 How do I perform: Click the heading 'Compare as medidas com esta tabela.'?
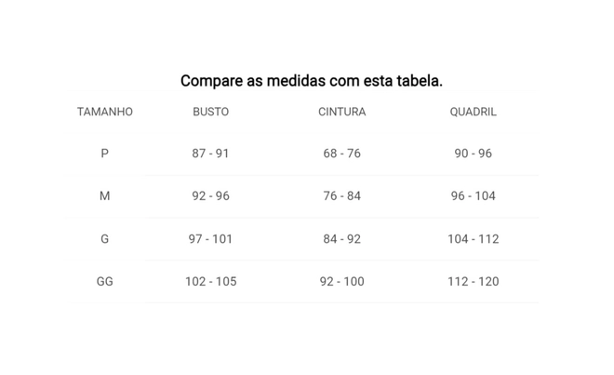pos(312,81)
